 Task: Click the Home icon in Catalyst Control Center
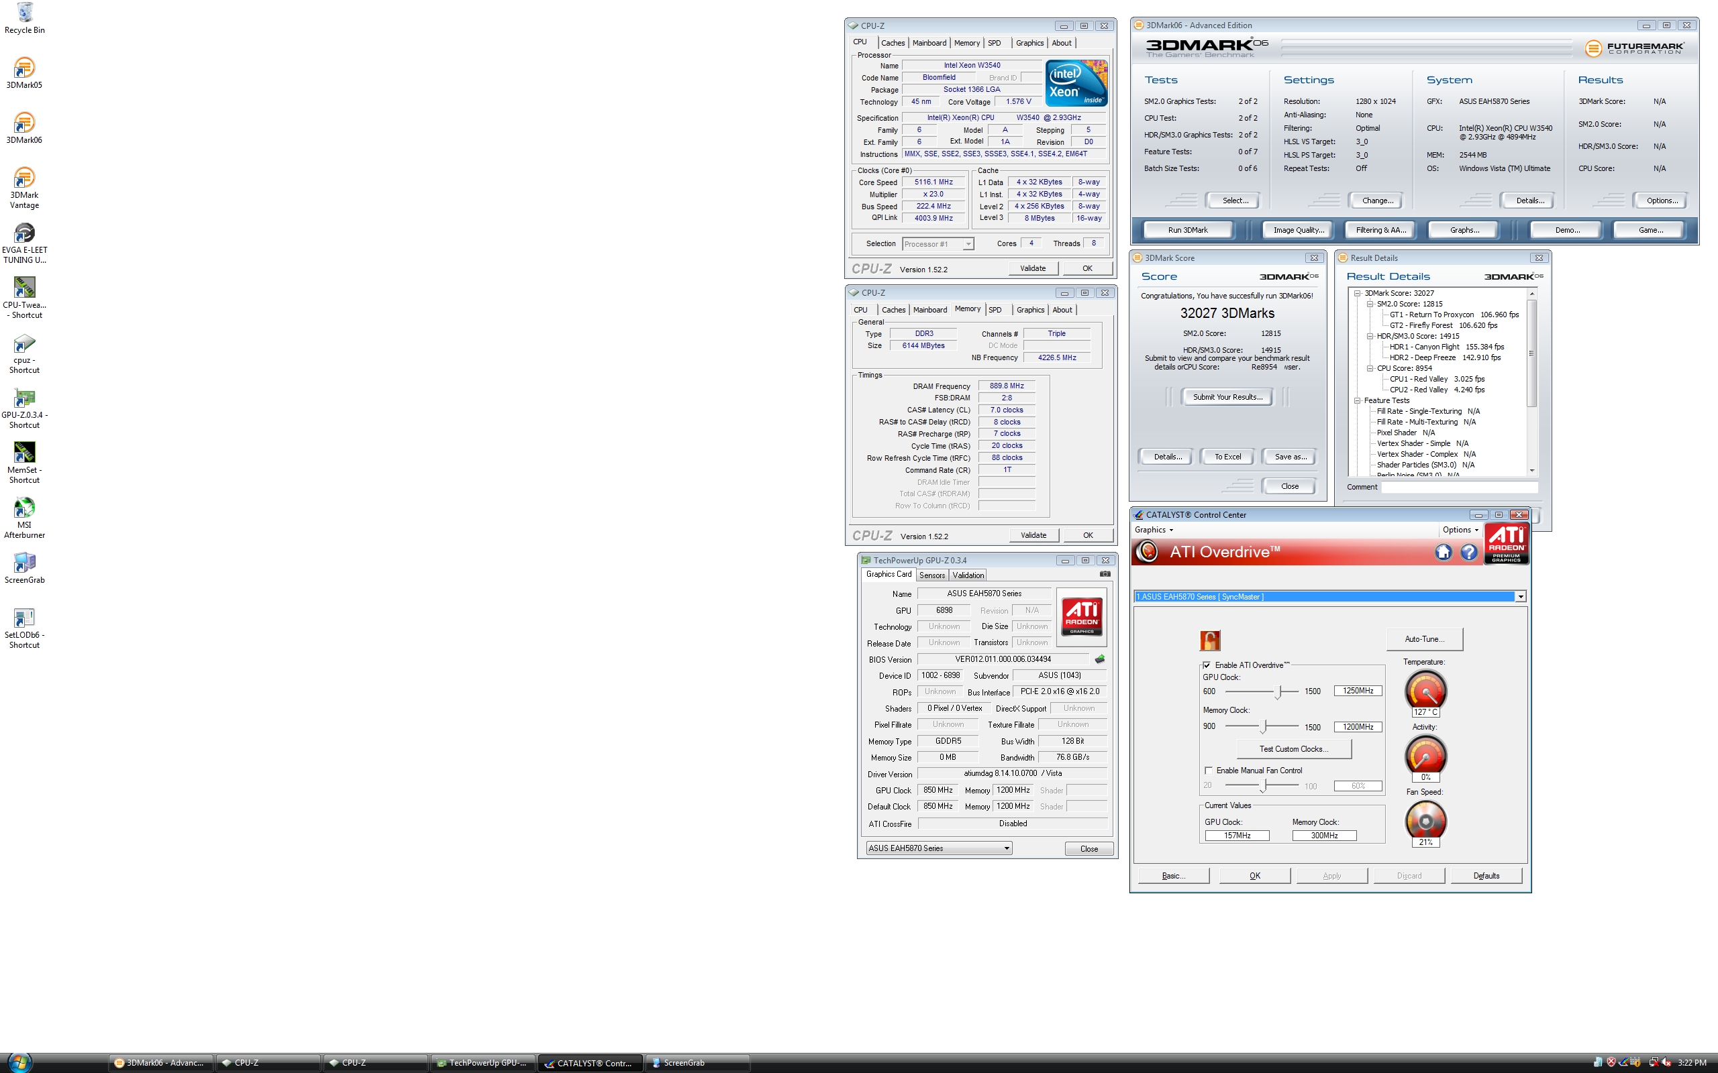pyautogui.click(x=1444, y=552)
